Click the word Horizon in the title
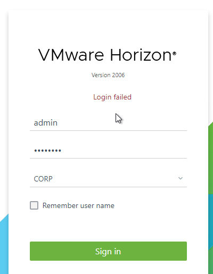This screenshot has width=213, height=274. tap(141, 55)
